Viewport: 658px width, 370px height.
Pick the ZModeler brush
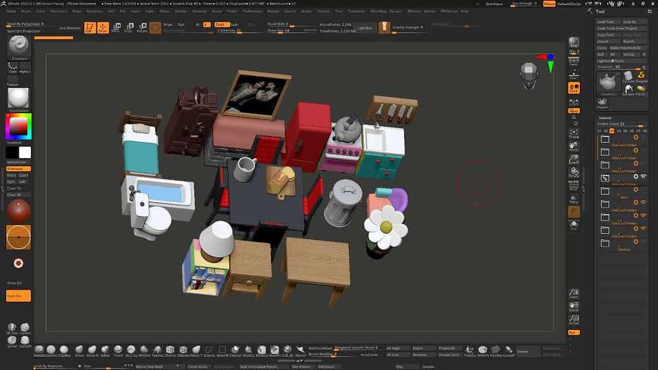pyautogui.click(x=184, y=350)
